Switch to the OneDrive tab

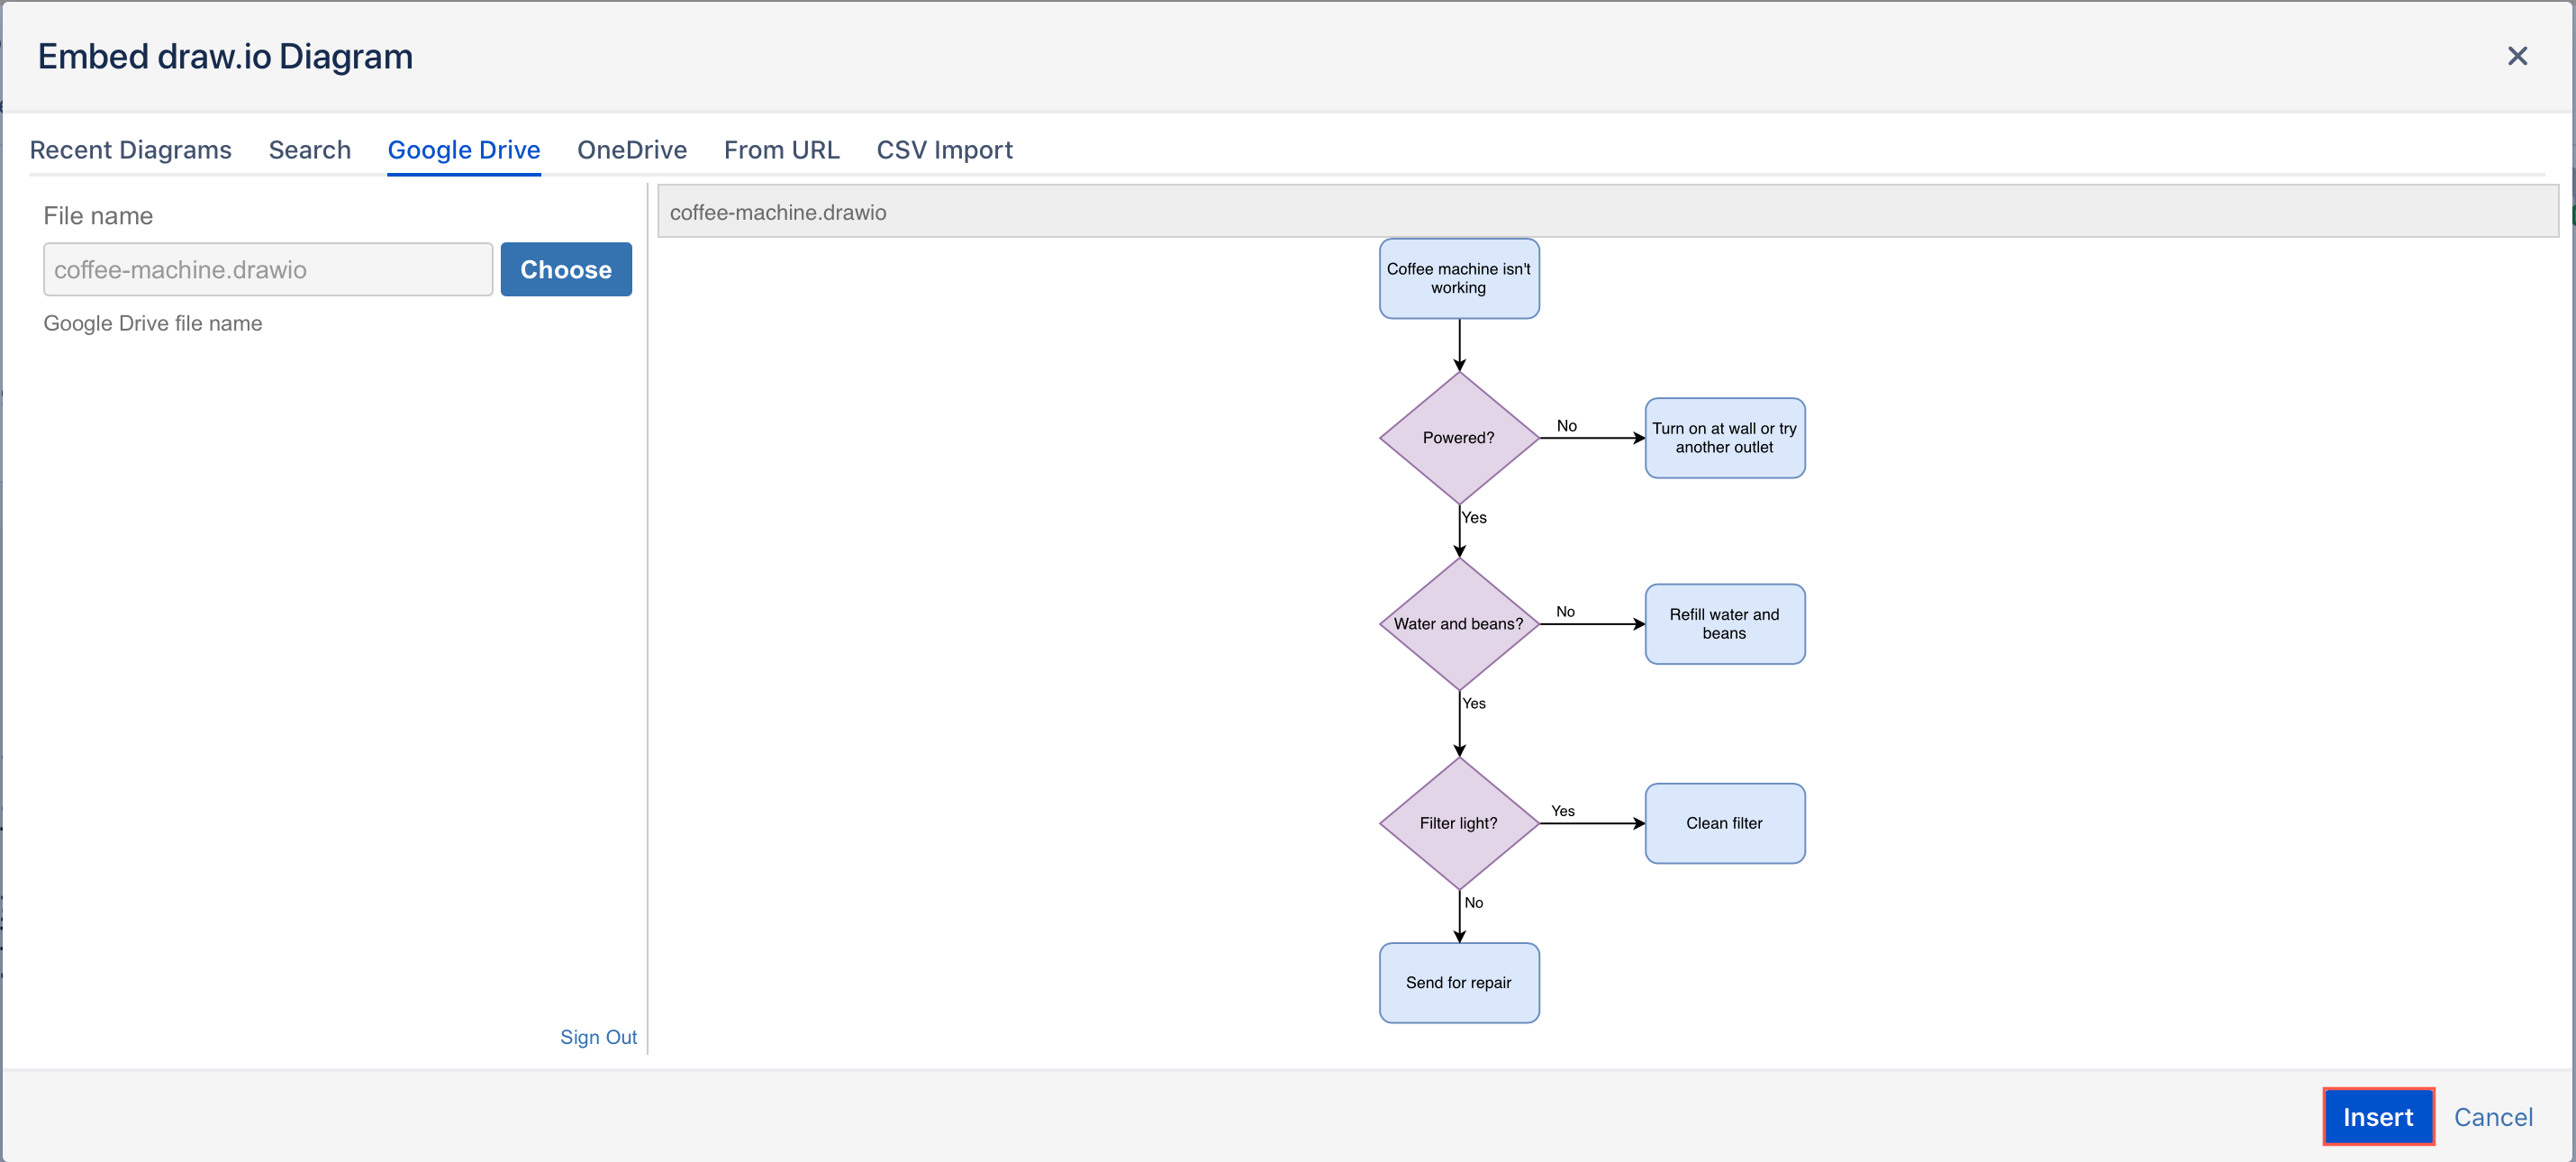tap(632, 149)
